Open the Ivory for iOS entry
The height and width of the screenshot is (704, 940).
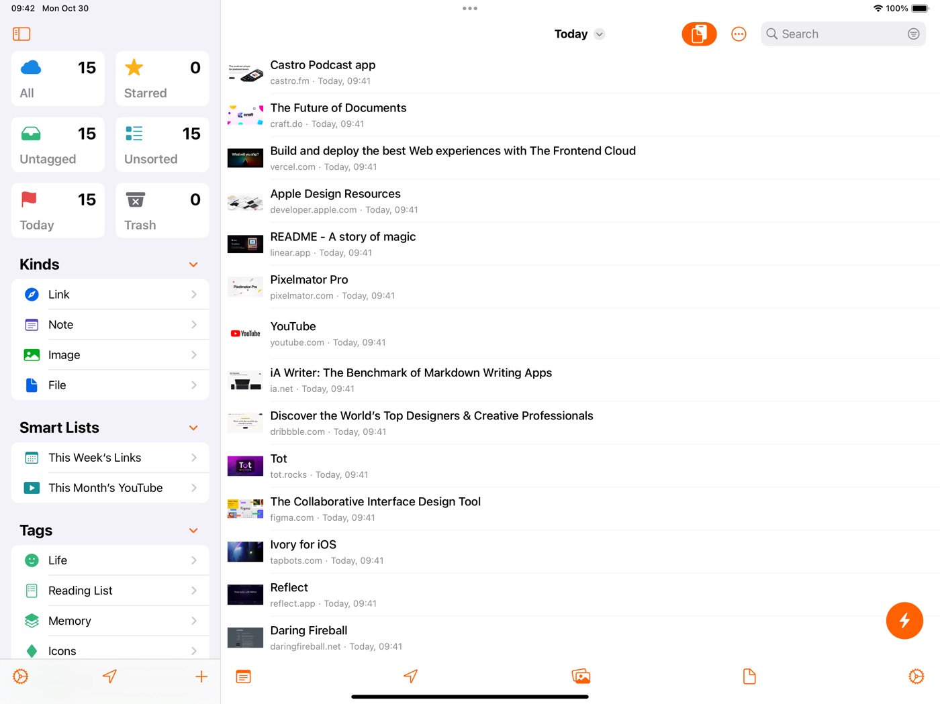tap(580, 552)
